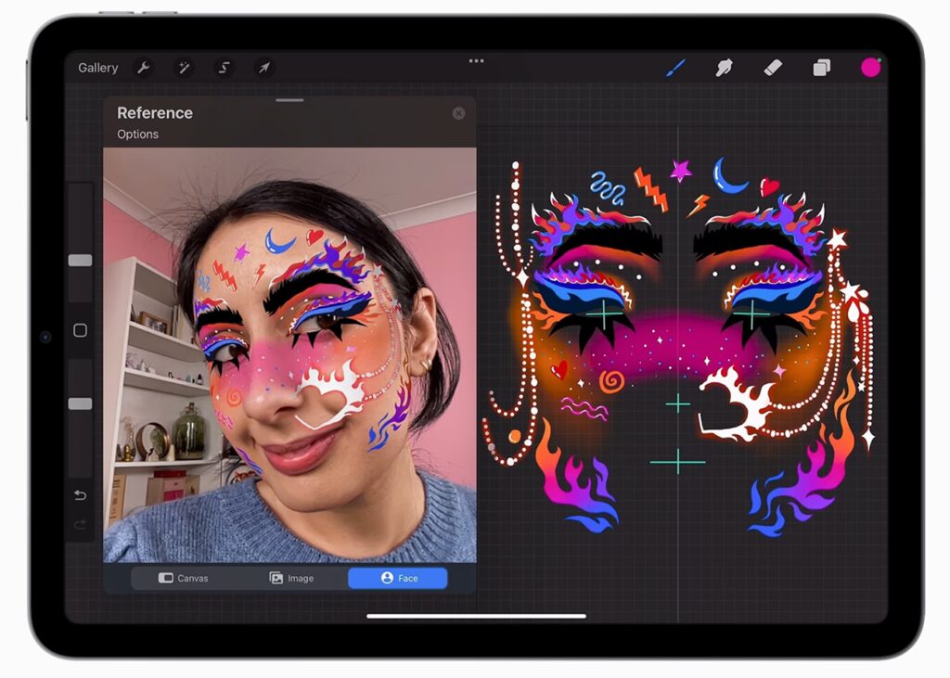Select the Paint brush tool
Image resolution: width=950 pixels, height=678 pixels.
pos(675,68)
